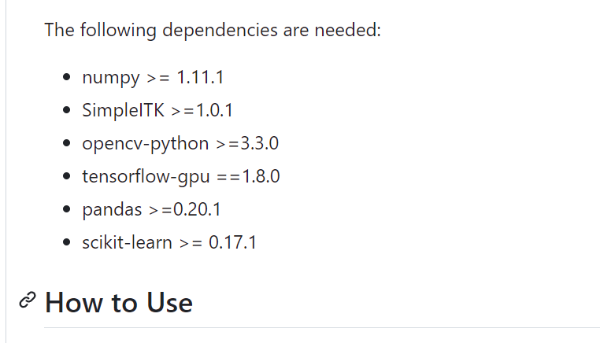Click the bullet before opencv-python
This screenshot has width=600, height=343.
67,143
